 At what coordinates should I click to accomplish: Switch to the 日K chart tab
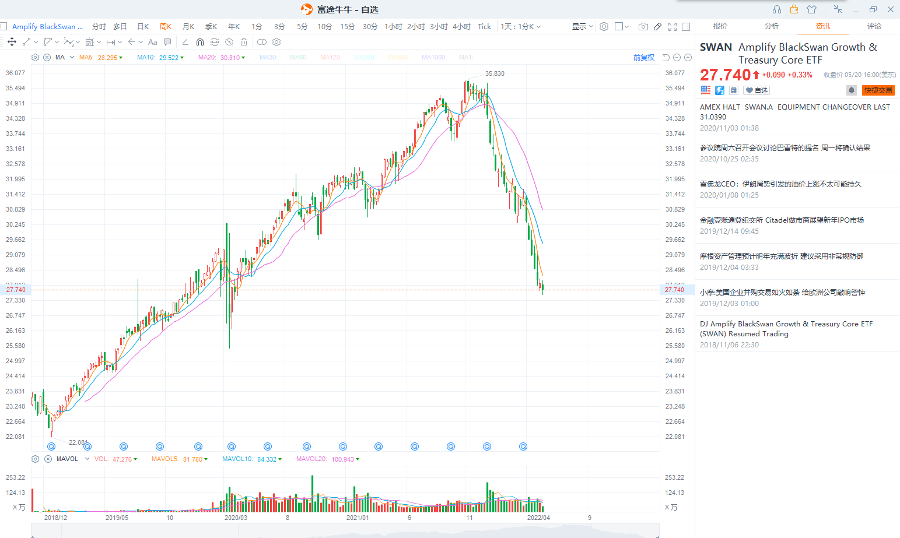[x=143, y=26]
